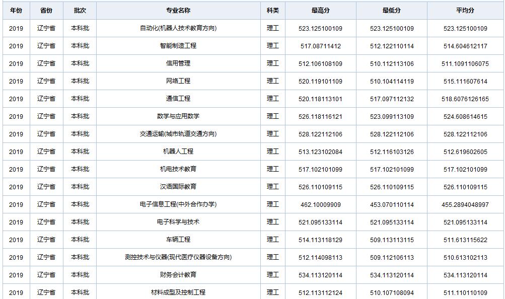The height and width of the screenshot is (299, 505).
Task: Click the 2019 cell in the first row
Action: [x=17, y=28]
